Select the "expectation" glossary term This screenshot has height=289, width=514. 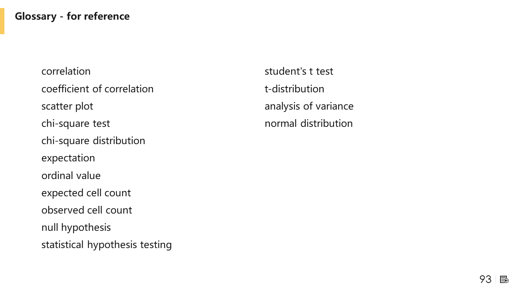68,158
